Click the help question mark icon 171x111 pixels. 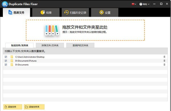[141, 4]
